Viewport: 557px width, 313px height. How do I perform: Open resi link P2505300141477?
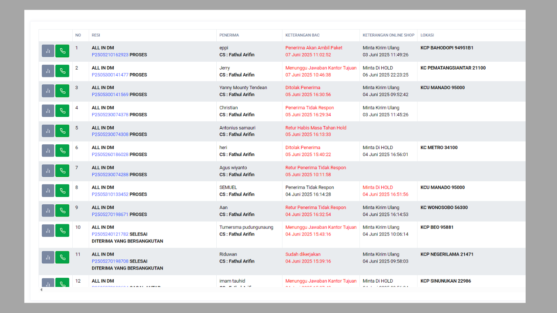coord(110,75)
